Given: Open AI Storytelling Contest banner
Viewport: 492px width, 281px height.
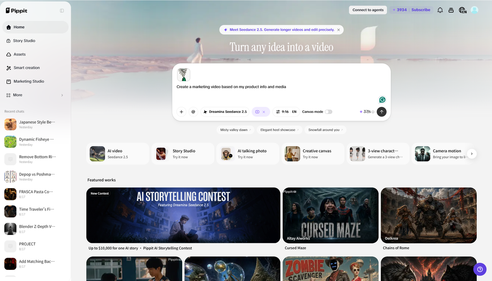Looking at the screenshot, I should click(183, 215).
